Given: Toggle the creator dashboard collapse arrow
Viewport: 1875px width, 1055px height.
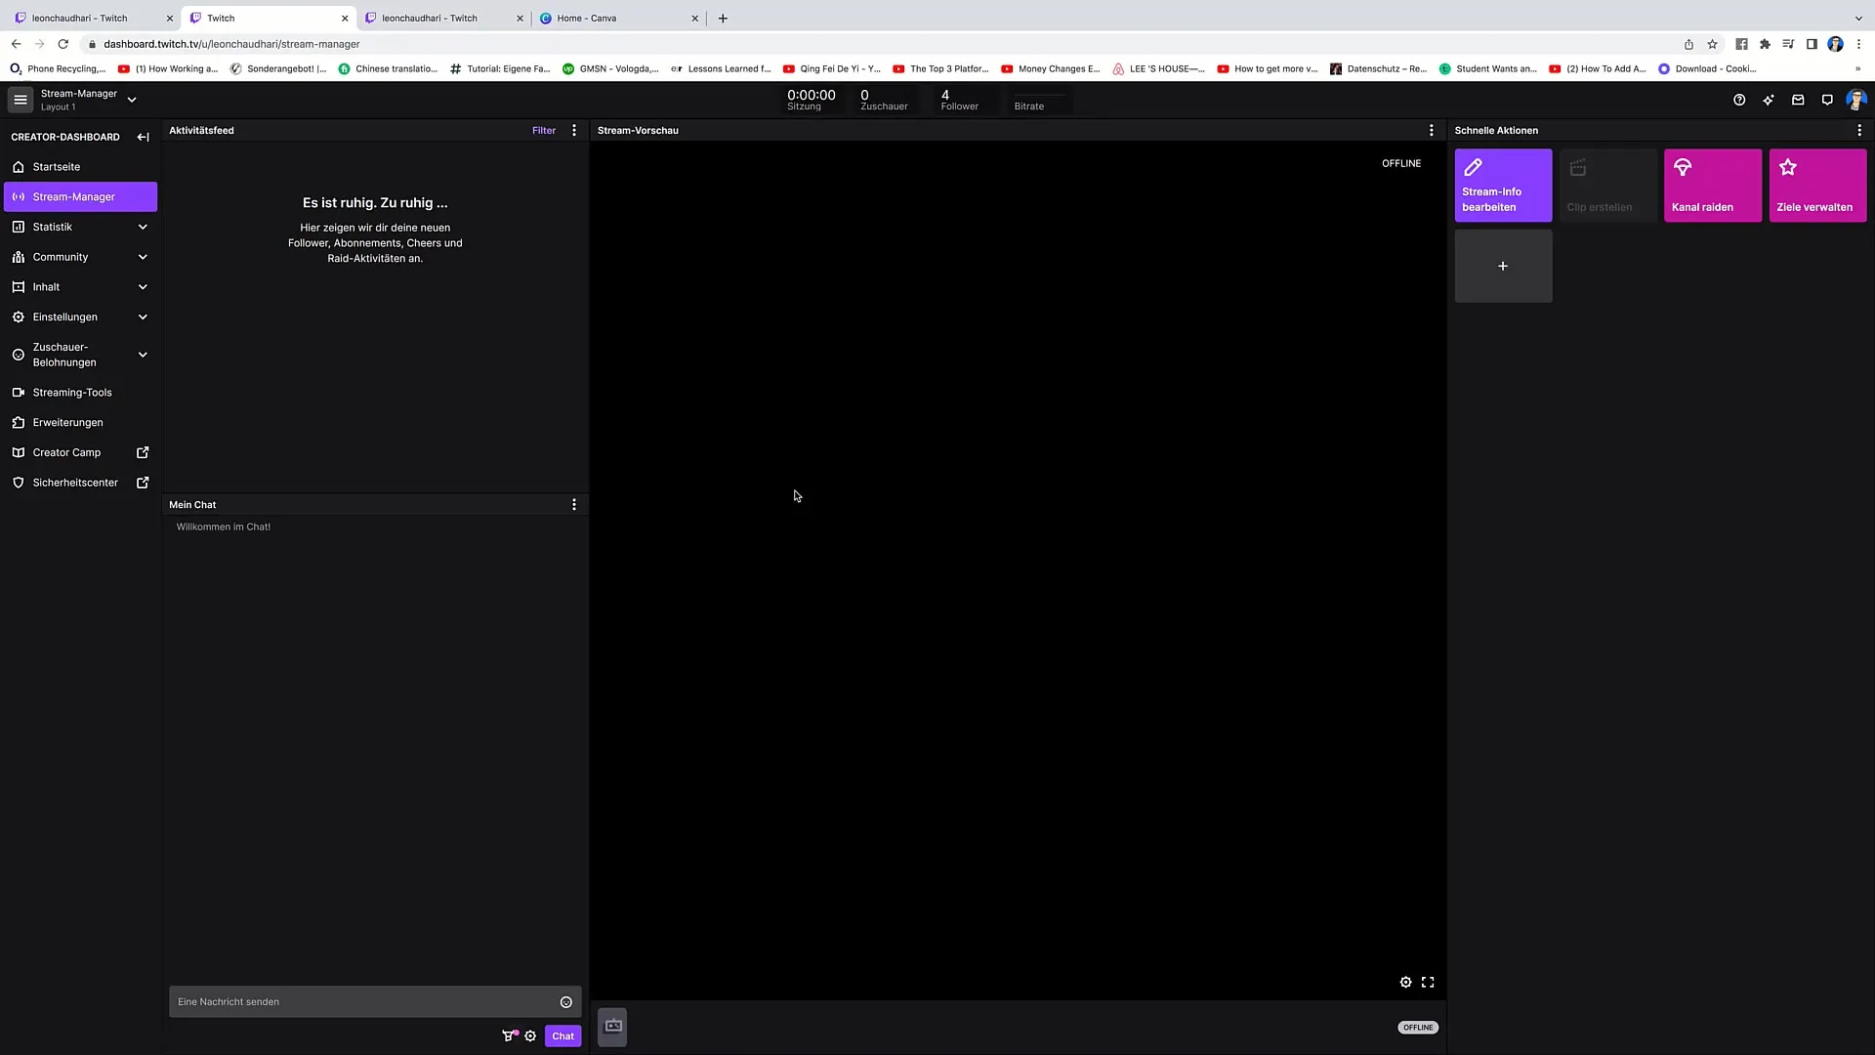Looking at the screenshot, I should click(x=143, y=137).
